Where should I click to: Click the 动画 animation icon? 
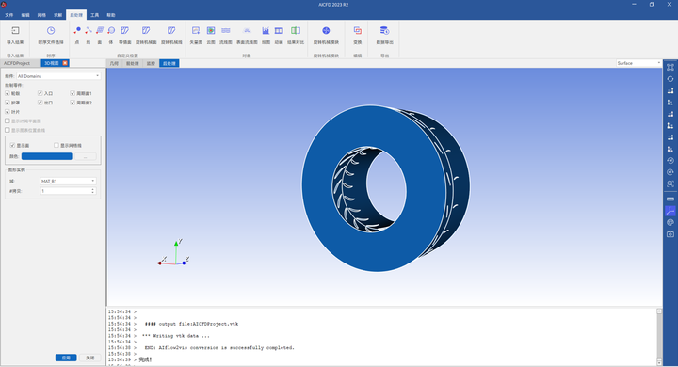click(279, 31)
